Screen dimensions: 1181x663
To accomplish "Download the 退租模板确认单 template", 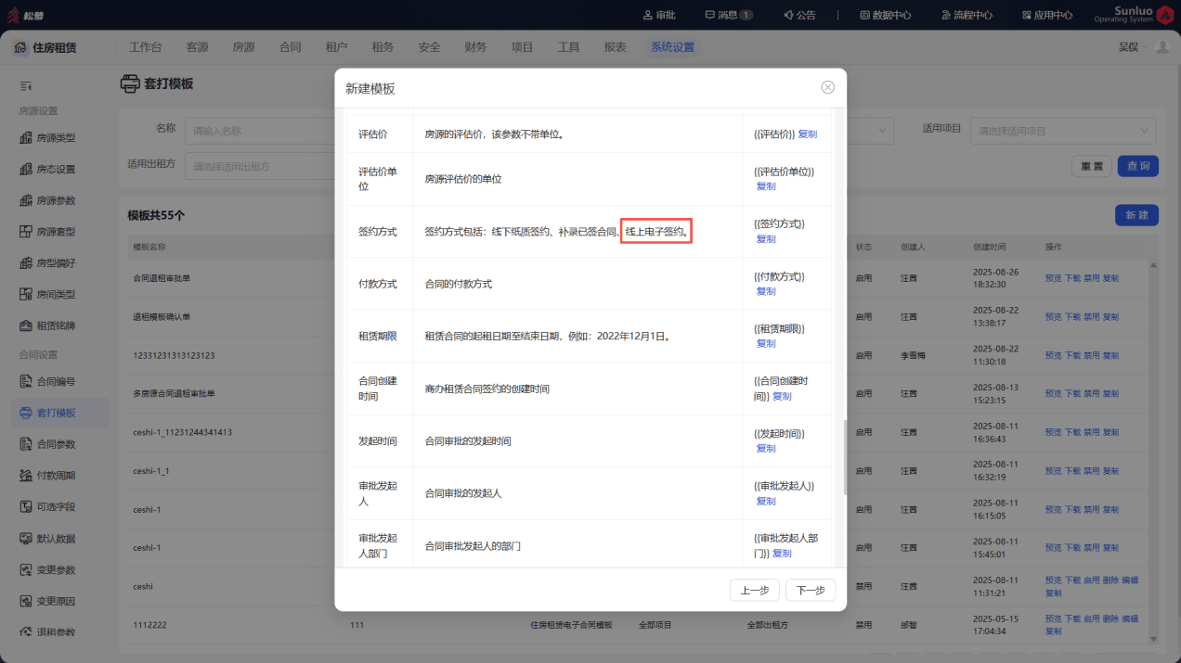I will [x=1072, y=317].
